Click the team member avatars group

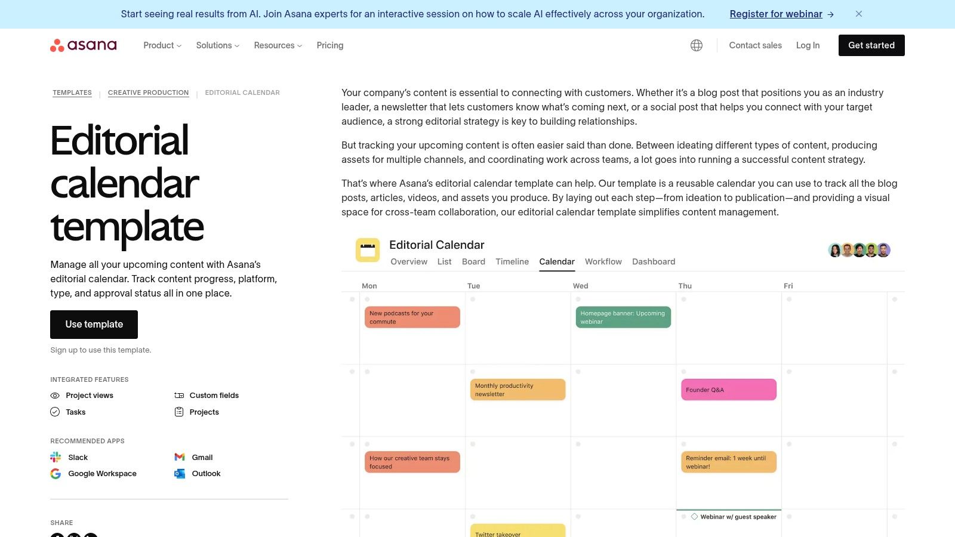point(860,250)
